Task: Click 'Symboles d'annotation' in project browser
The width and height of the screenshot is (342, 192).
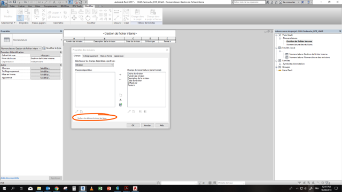Action: pyautogui.click(x=293, y=64)
